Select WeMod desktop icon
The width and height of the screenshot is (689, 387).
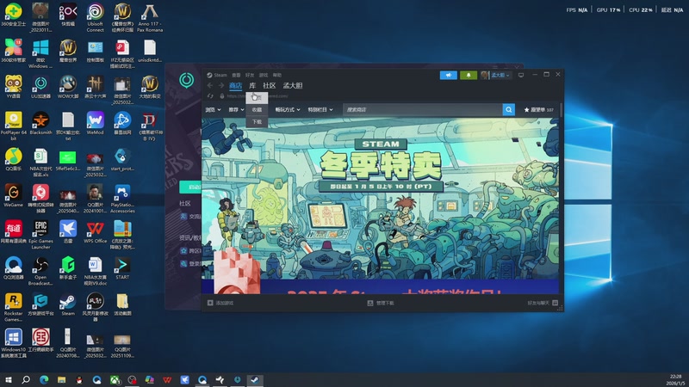(95, 123)
